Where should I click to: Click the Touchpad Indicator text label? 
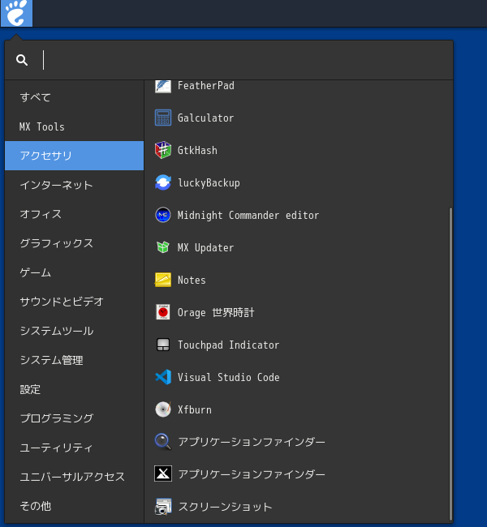pyautogui.click(x=228, y=345)
